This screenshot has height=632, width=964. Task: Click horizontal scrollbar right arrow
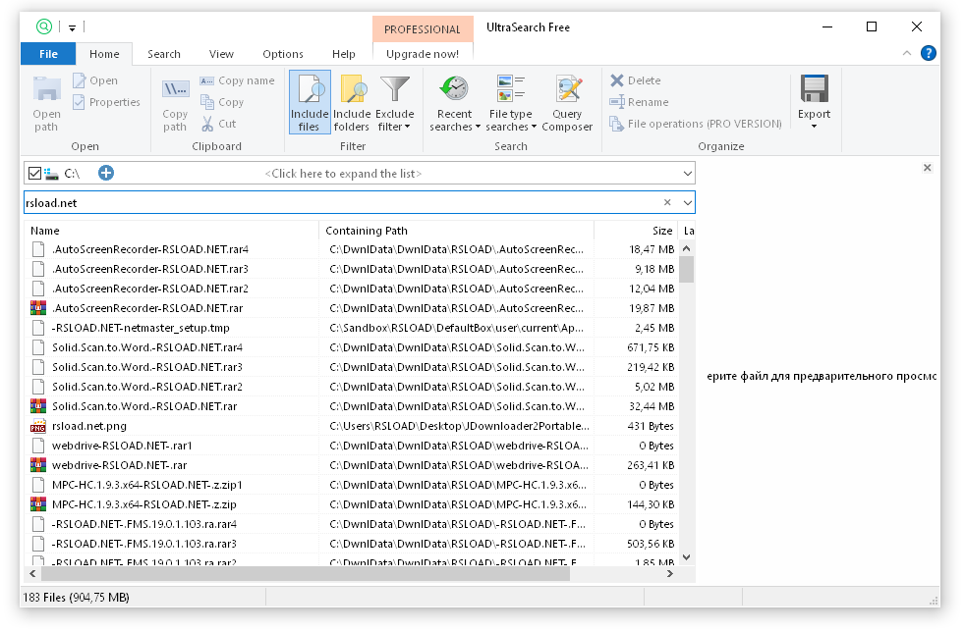pos(670,574)
